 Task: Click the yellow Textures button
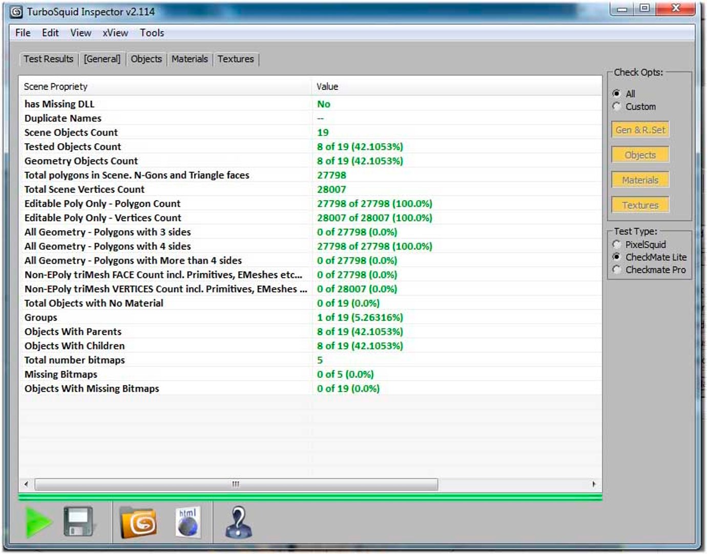point(640,205)
